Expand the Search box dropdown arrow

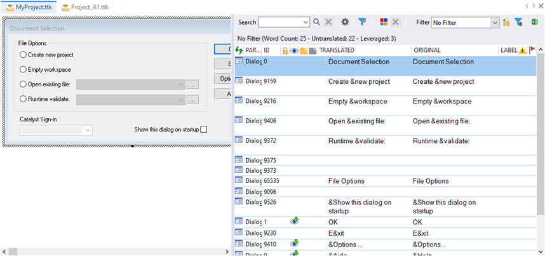coord(305,22)
